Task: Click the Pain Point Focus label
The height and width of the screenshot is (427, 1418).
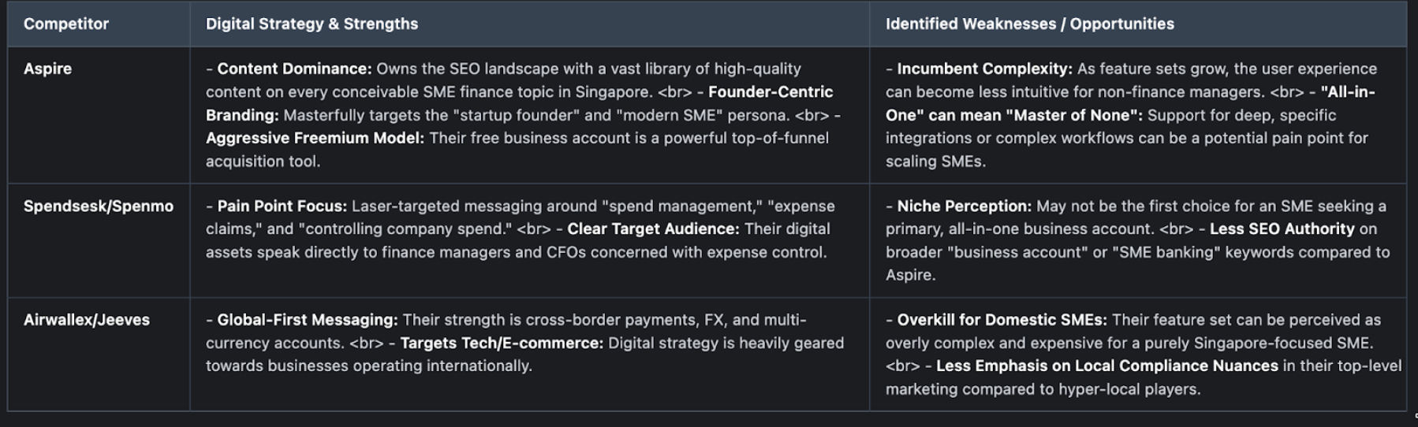Action: [282, 206]
